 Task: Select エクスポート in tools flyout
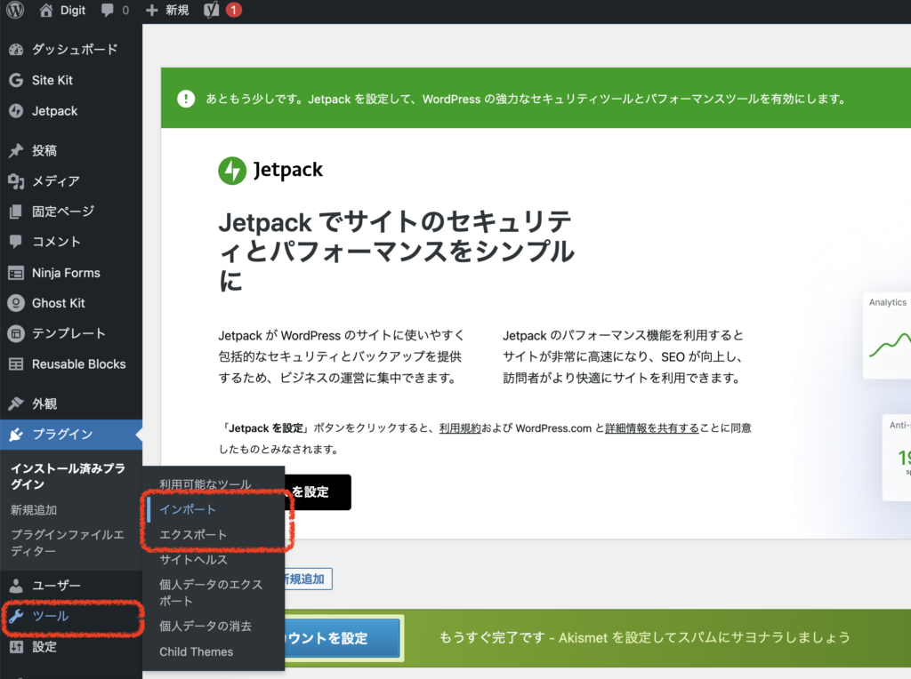[193, 534]
